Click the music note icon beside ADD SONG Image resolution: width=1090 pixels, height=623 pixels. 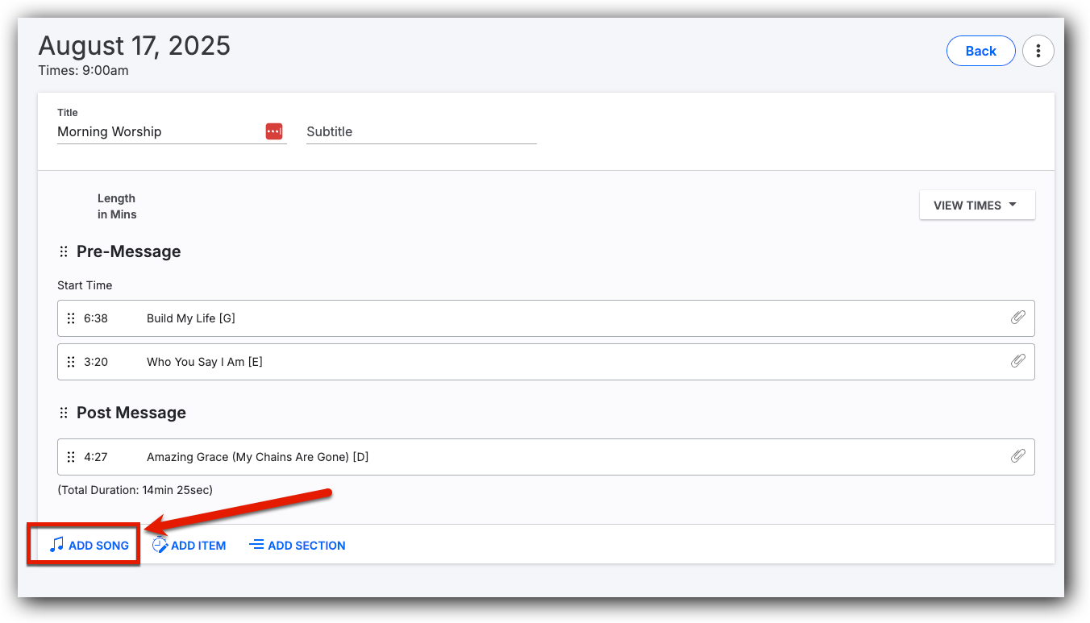coord(56,545)
